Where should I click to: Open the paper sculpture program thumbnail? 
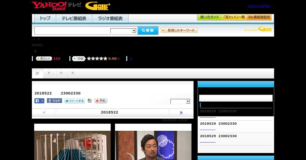point(72,145)
